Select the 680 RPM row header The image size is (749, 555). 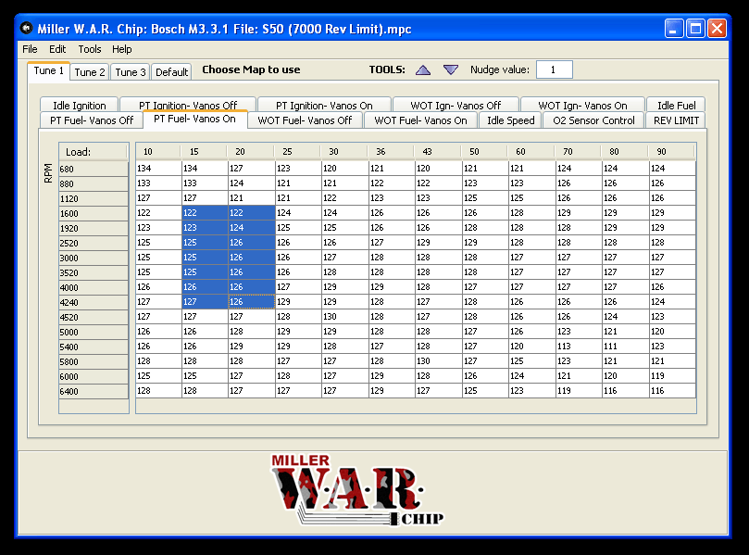[x=94, y=169]
